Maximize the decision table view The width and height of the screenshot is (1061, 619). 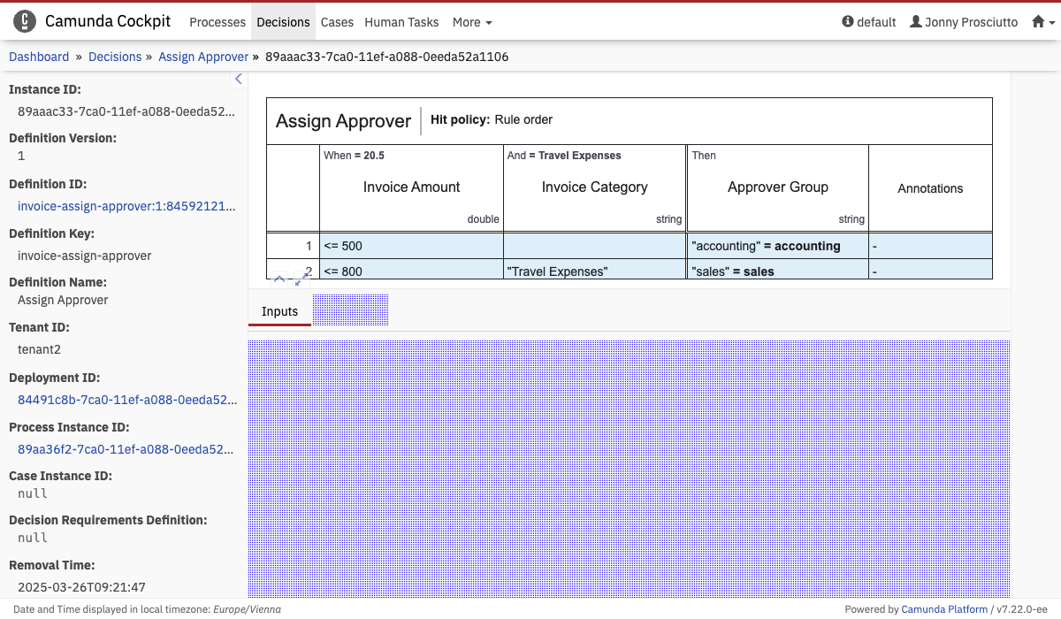tap(302, 279)
